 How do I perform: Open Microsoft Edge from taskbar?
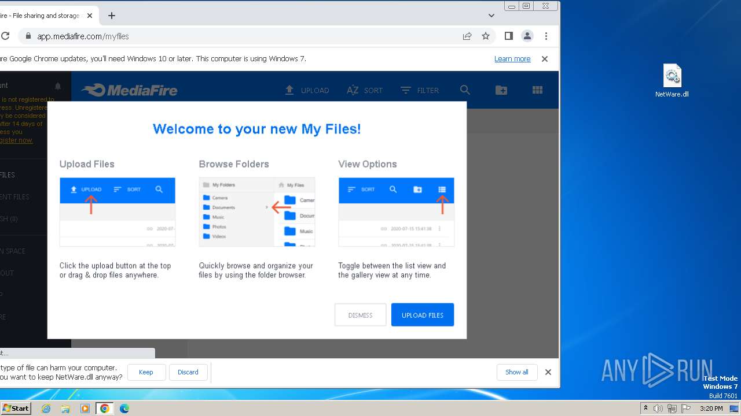[124, 408]
